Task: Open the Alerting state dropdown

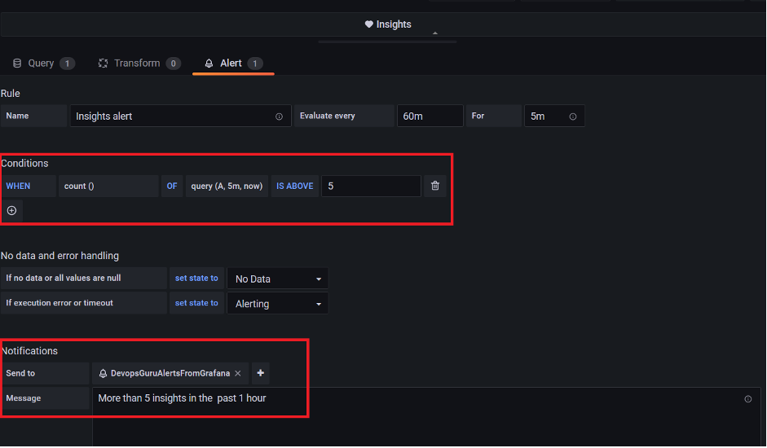Action: tap(278, 304)
